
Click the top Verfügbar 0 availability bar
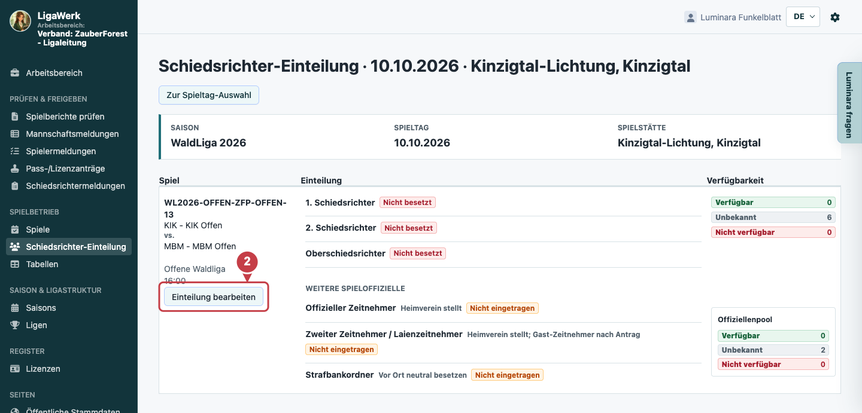coord(773,203)
